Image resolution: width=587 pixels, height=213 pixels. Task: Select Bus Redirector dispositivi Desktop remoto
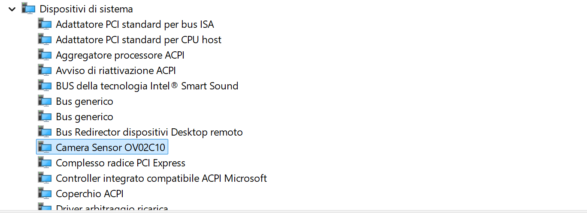coord(149,132)
